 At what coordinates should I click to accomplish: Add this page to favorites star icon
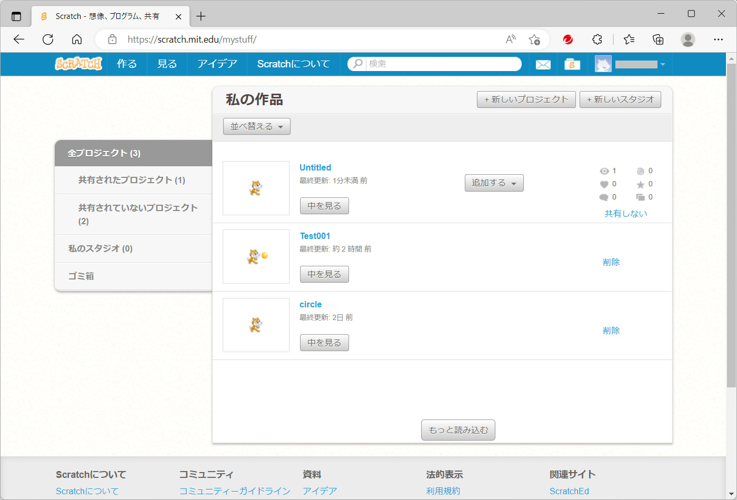pos(534,39)
